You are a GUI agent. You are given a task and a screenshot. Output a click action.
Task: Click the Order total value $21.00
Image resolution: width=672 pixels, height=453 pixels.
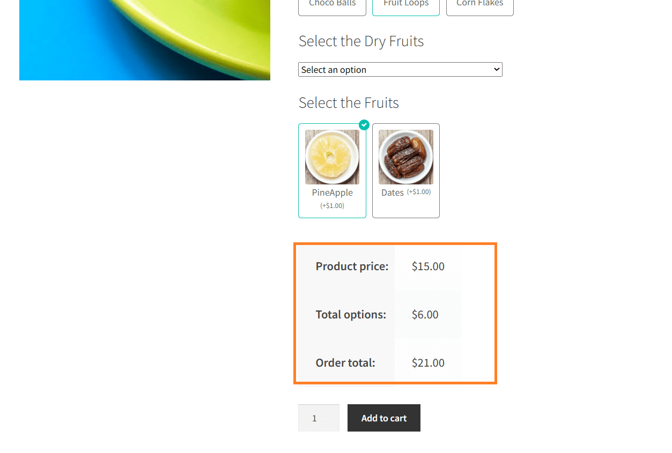428,363
